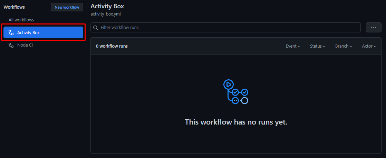The height and width of the screenshot is (158, 386).
Task: Expand the Branch filter dropdown
Action: pos(344,46)
